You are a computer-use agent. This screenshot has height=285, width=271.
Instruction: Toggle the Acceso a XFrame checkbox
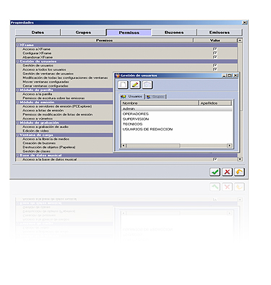point(215,49)
